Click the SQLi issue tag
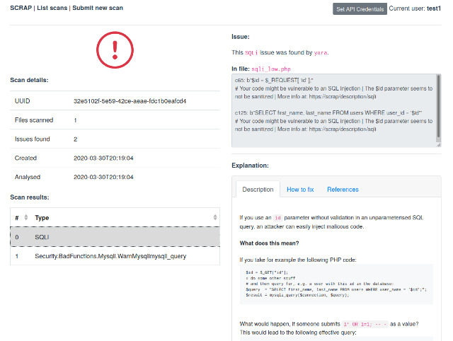The height and width of the screenshot is (341, 453). tap(253, 52)
